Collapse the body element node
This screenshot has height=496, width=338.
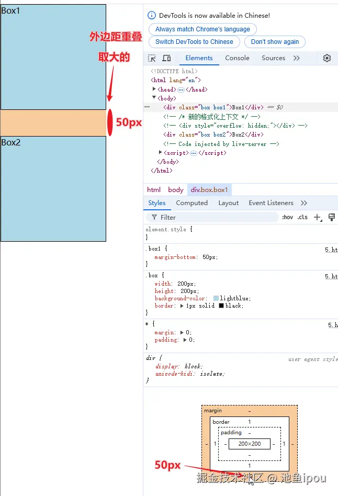[154, 98]
